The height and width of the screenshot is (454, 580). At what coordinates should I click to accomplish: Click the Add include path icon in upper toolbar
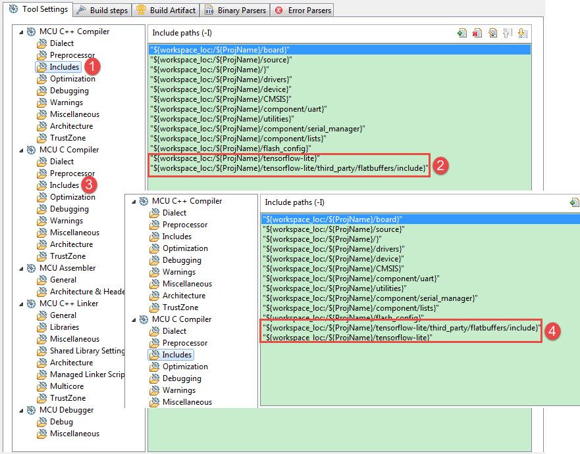[x=462, y=34]
